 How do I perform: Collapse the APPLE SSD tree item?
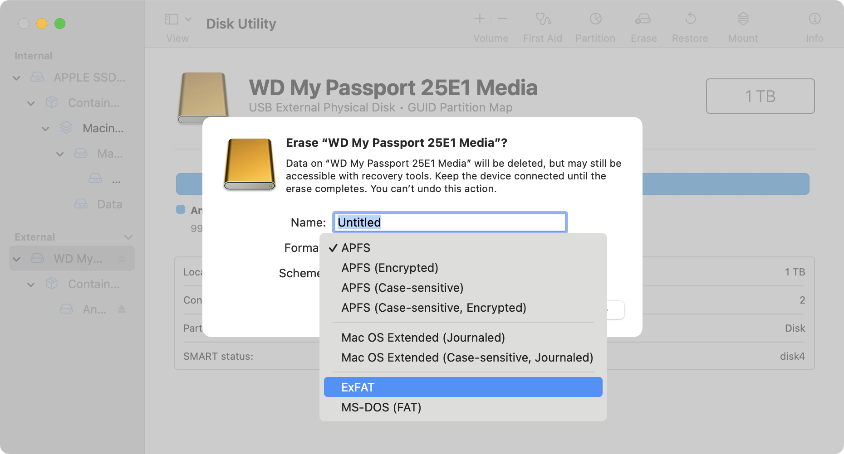16,77
